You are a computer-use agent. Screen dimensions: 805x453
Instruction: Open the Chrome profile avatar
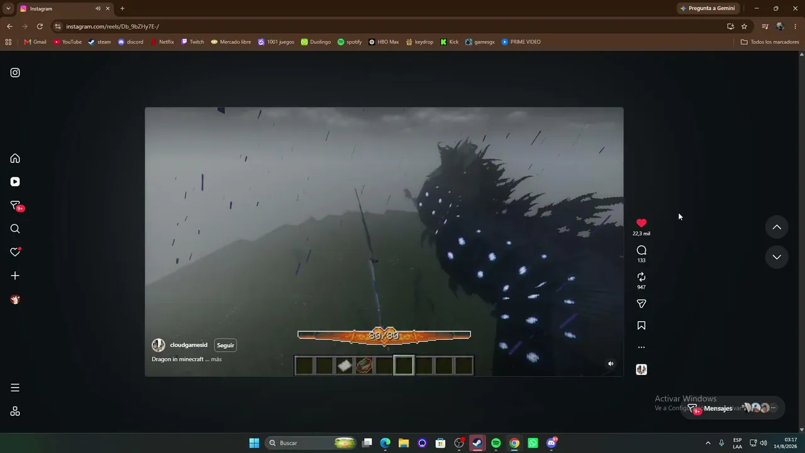[780, 26]
